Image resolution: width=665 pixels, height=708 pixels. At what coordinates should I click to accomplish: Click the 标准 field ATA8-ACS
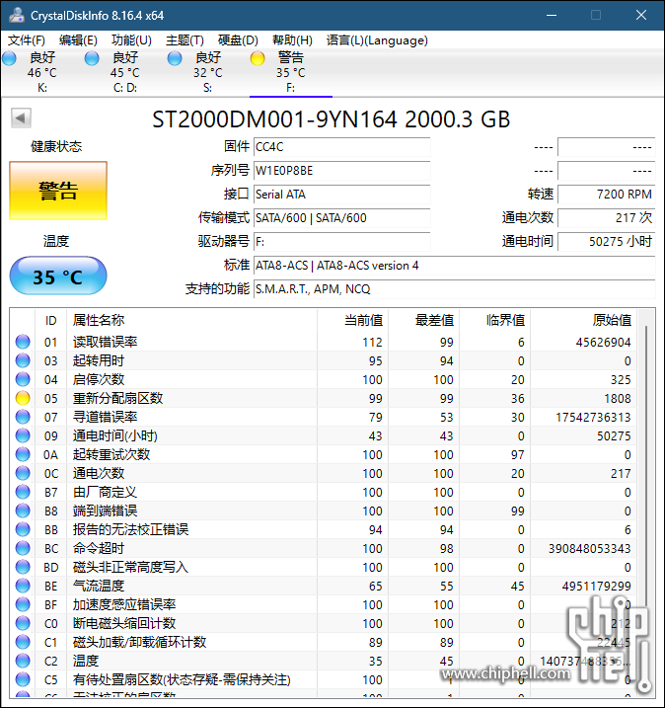pos(454,266)
